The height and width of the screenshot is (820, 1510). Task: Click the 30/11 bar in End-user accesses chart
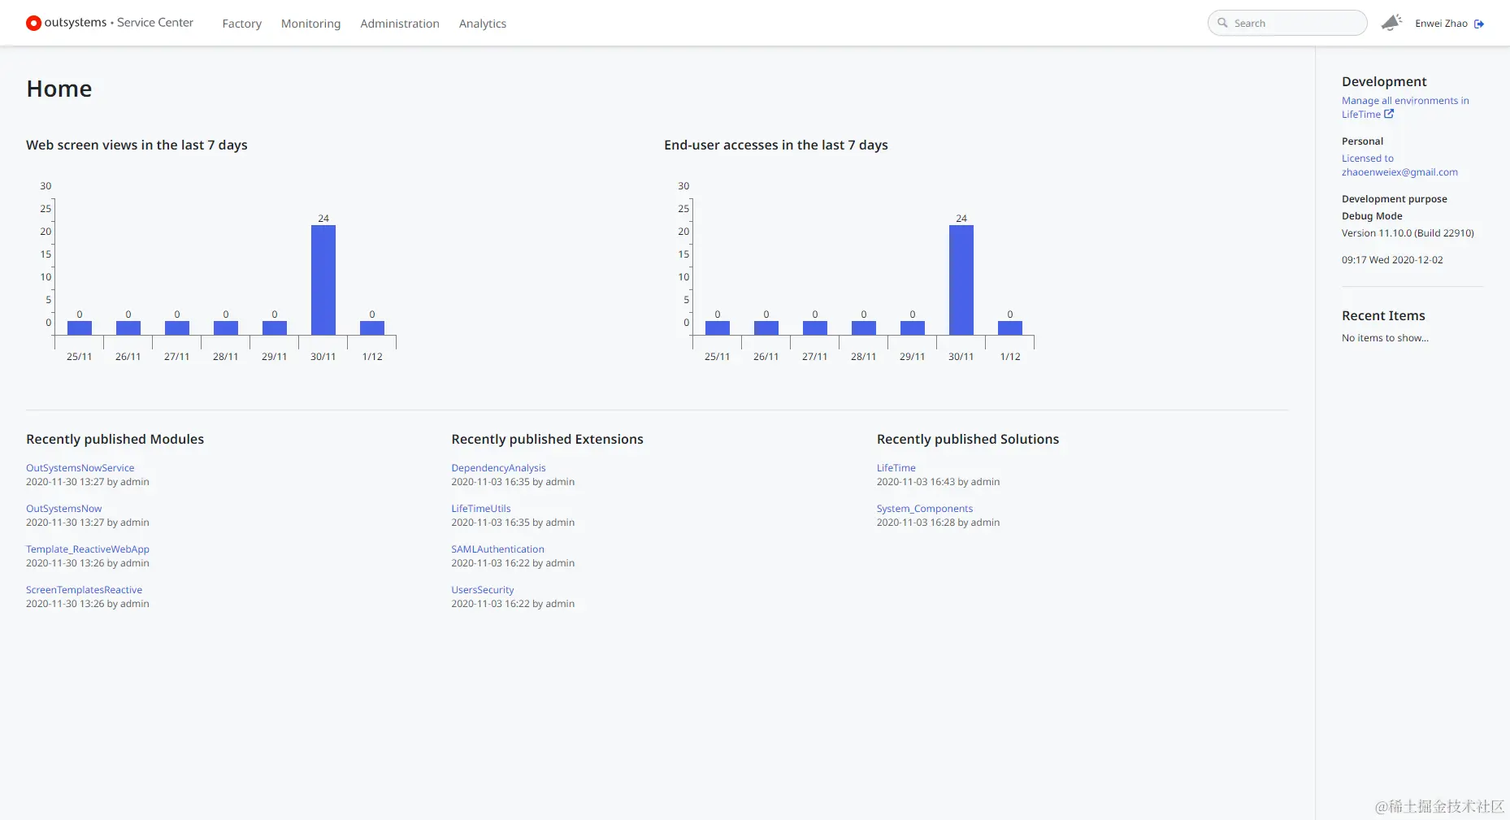961,280
